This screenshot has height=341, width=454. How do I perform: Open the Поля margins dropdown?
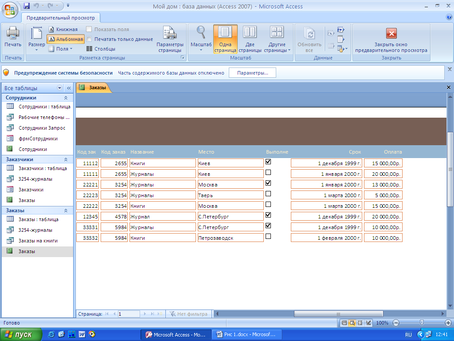(60, 49)
